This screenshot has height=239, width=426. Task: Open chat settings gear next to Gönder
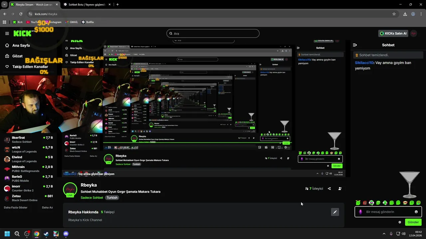click(x=400, y=222)
